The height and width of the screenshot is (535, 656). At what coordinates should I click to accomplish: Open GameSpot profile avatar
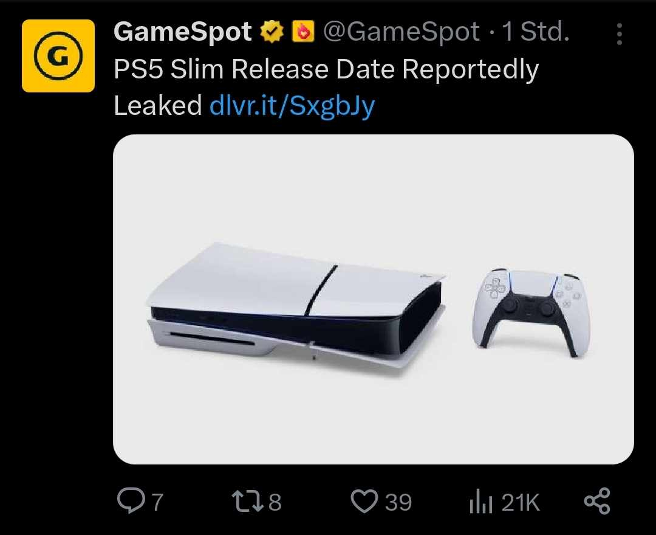pyautogui.click(x=58, y=56)
